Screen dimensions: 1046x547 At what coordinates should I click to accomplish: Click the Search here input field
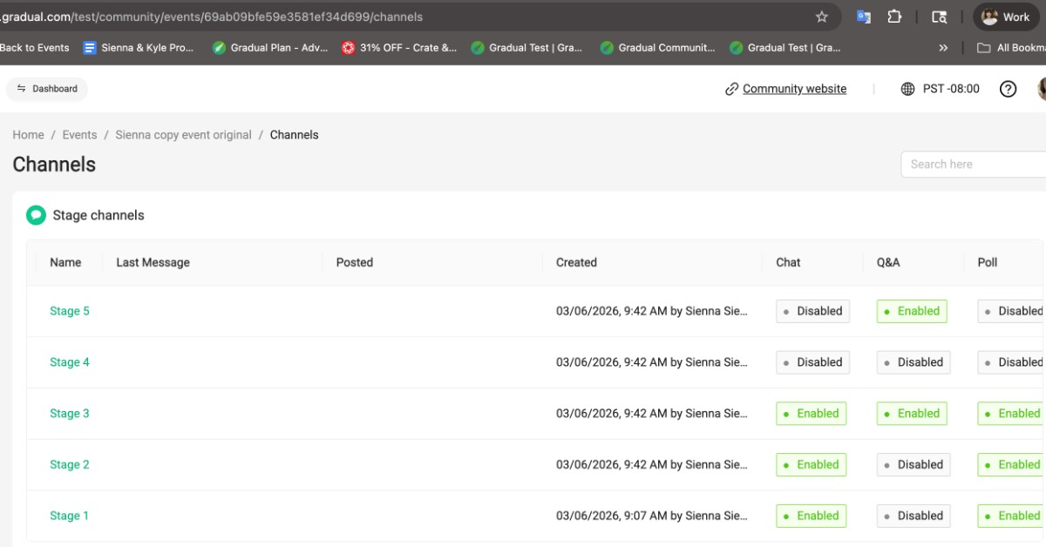point(972,164)
